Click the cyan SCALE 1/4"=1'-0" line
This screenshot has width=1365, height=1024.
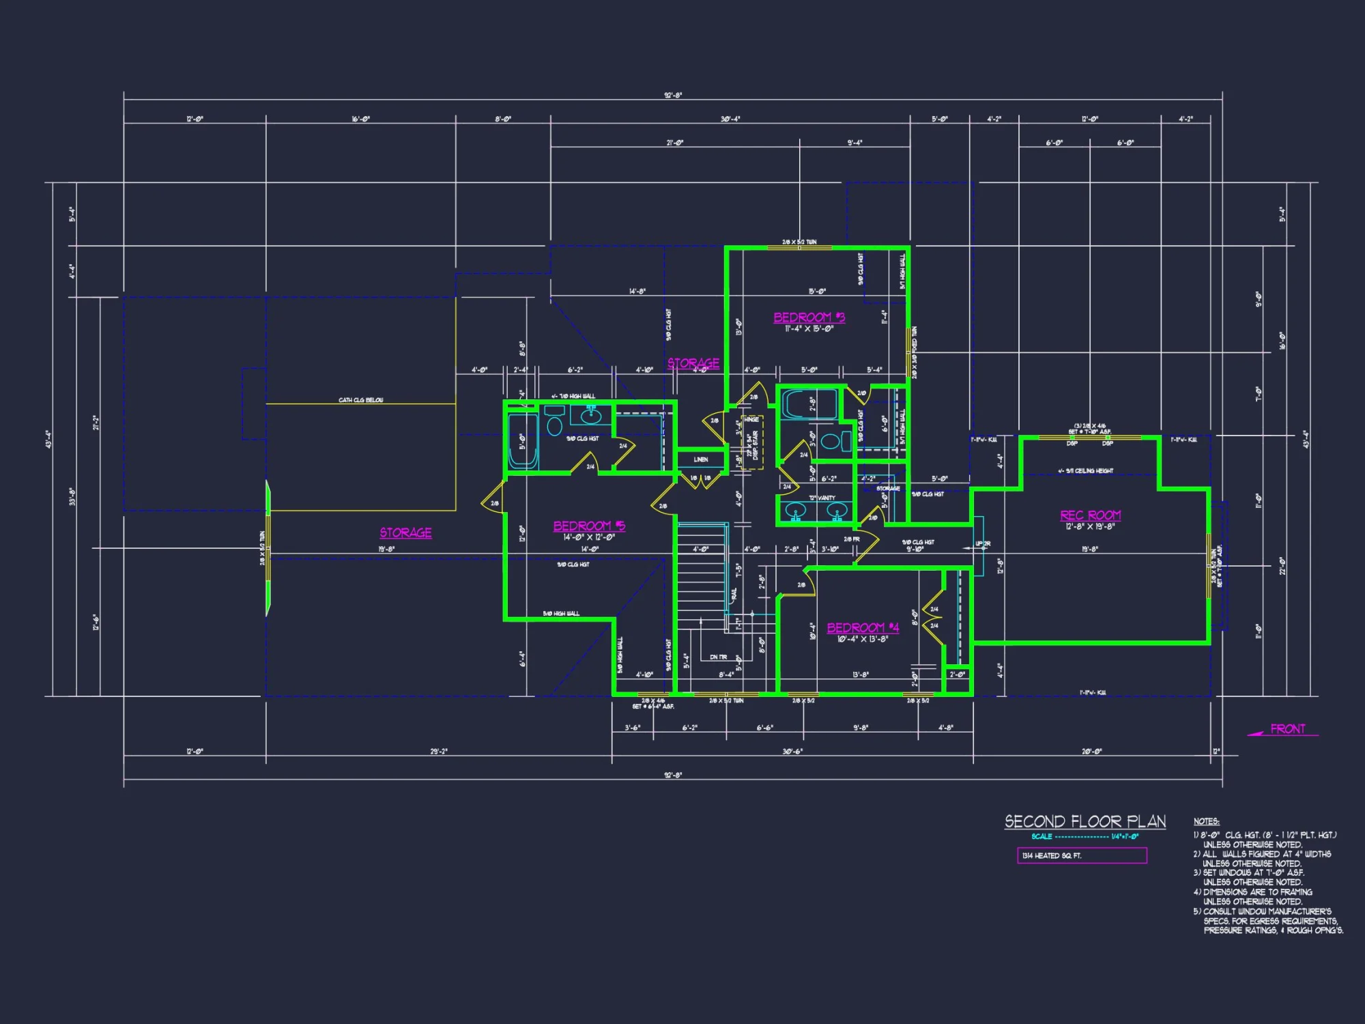pyautogui.click(x=1085, y=837)
